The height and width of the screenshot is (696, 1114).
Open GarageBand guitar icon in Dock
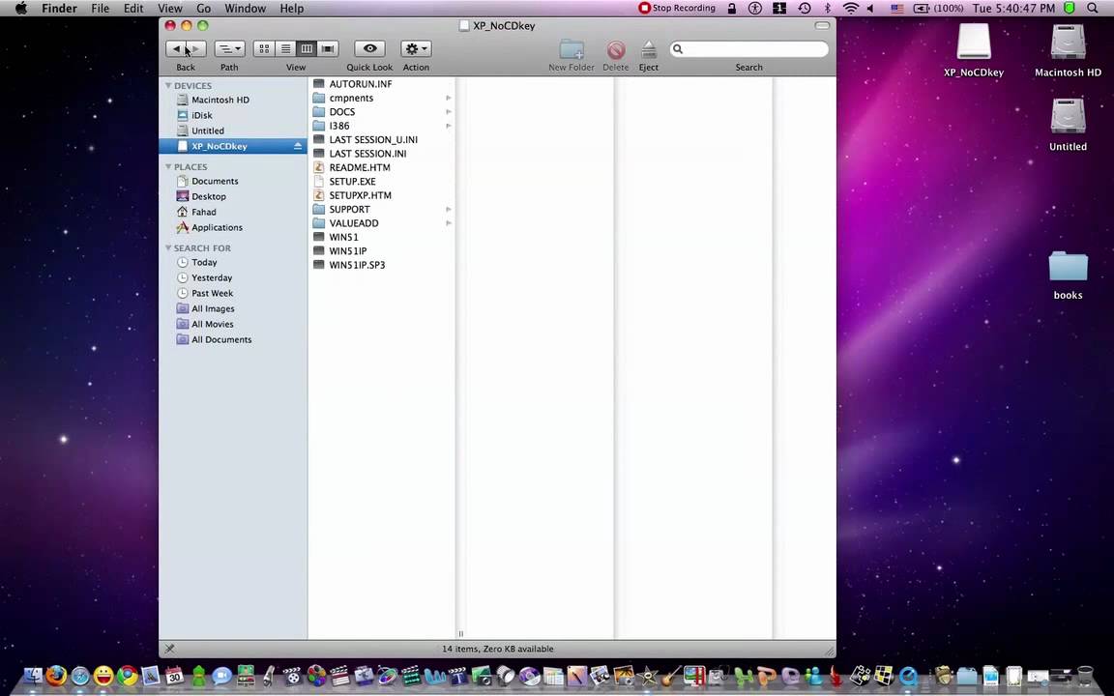[670, 676]
